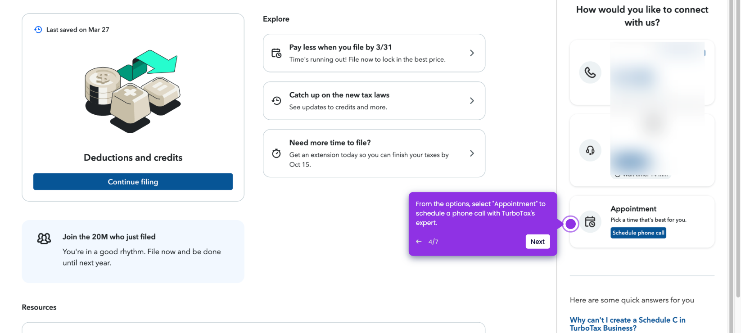Open Need more time to file card
The image size is (741, 333).
pos(374,153)
